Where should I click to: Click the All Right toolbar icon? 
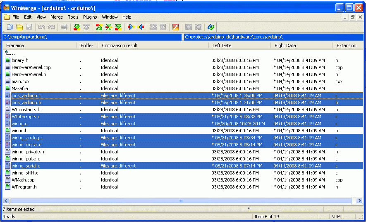(188, 27)
